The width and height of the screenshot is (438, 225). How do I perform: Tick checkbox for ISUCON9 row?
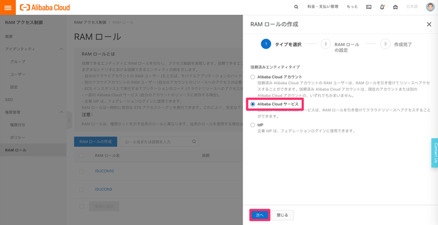81,190
